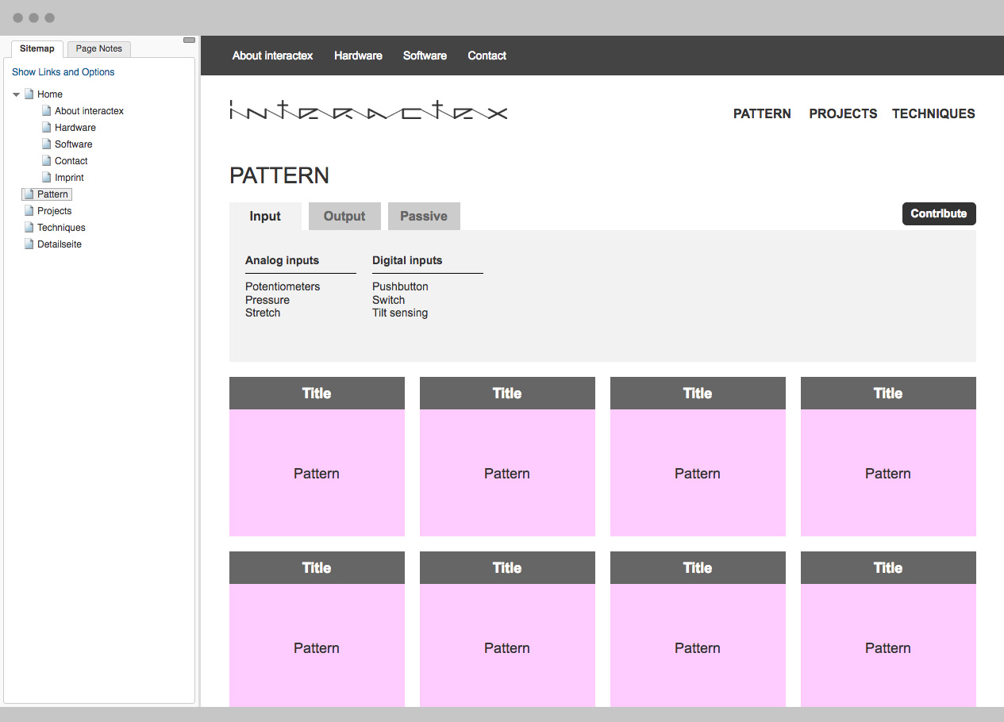Click the interactex logo
The image size is (1004, 722).
[368, 110]
